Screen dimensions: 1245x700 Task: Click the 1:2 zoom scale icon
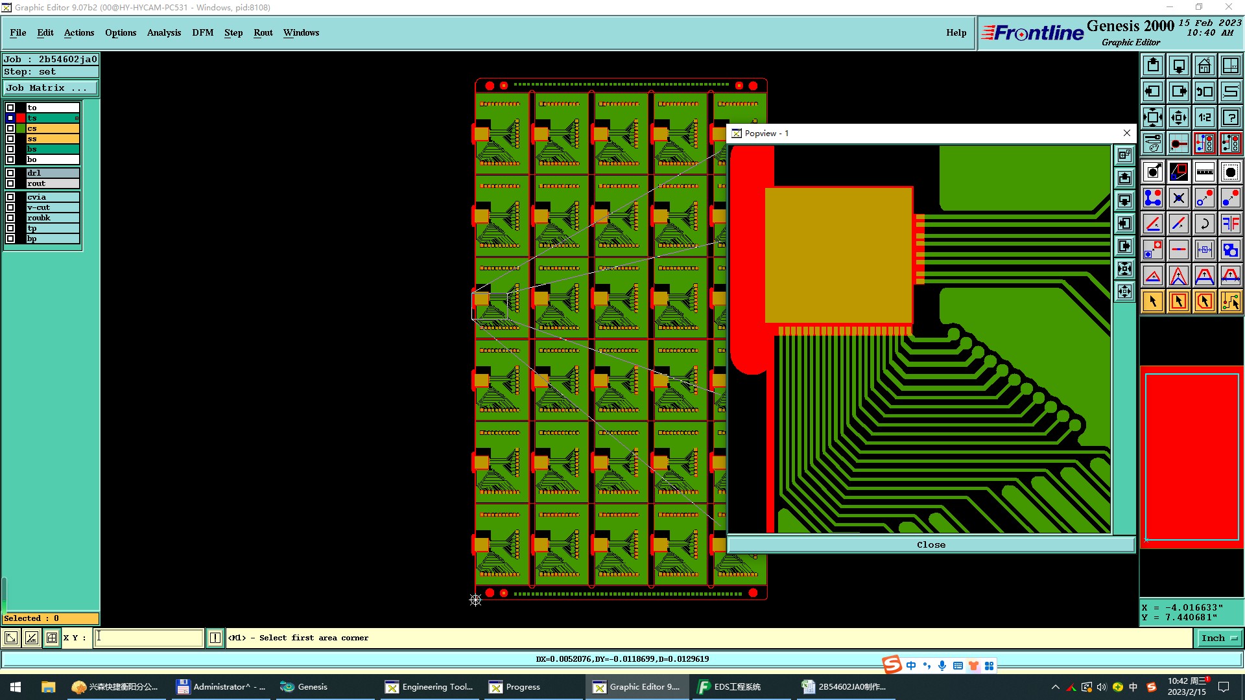[x=1204, y=117]
